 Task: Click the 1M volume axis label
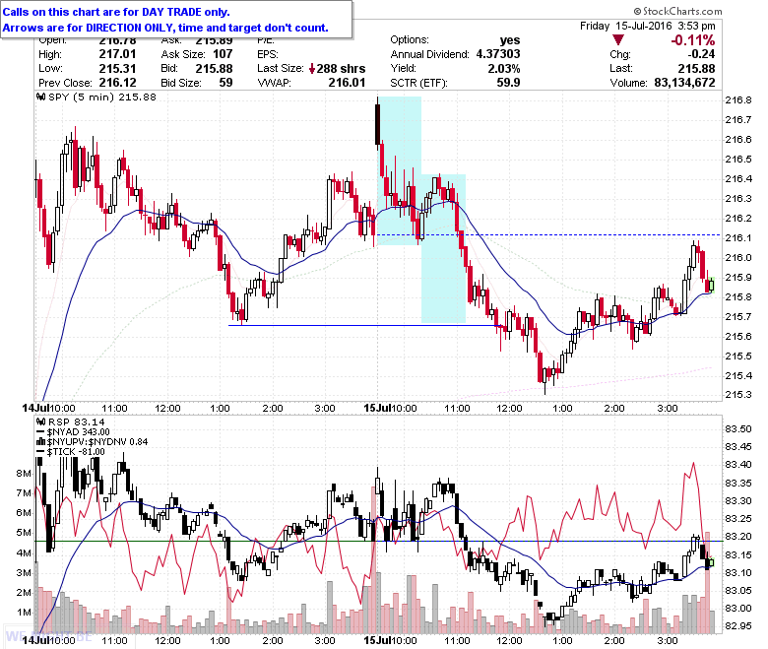click(x=24, y=613)
